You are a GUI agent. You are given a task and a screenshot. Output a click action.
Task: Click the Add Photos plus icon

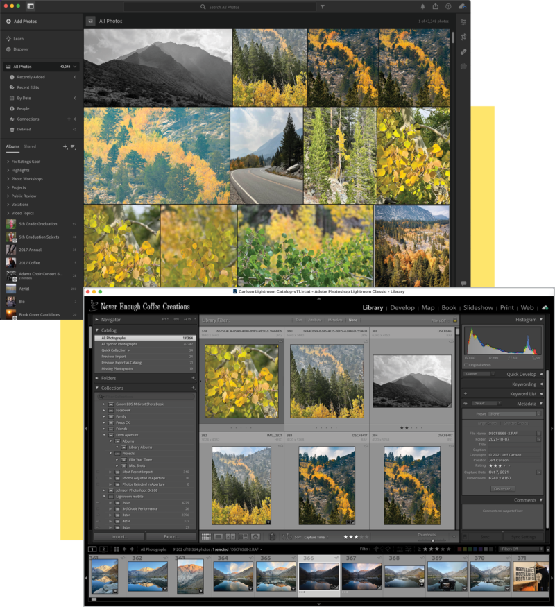coord(8,22)
